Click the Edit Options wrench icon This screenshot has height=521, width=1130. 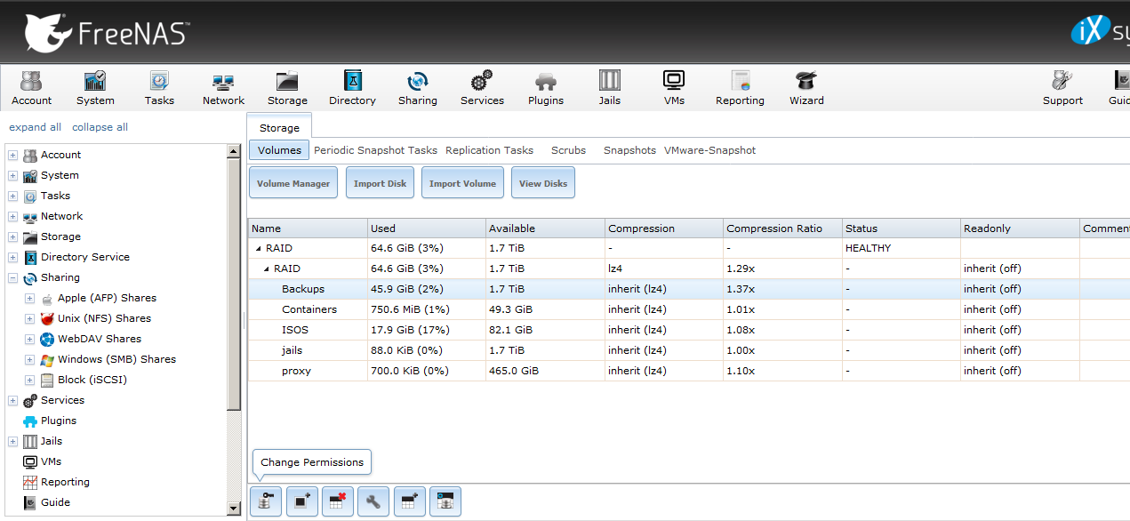coord(373,502)
